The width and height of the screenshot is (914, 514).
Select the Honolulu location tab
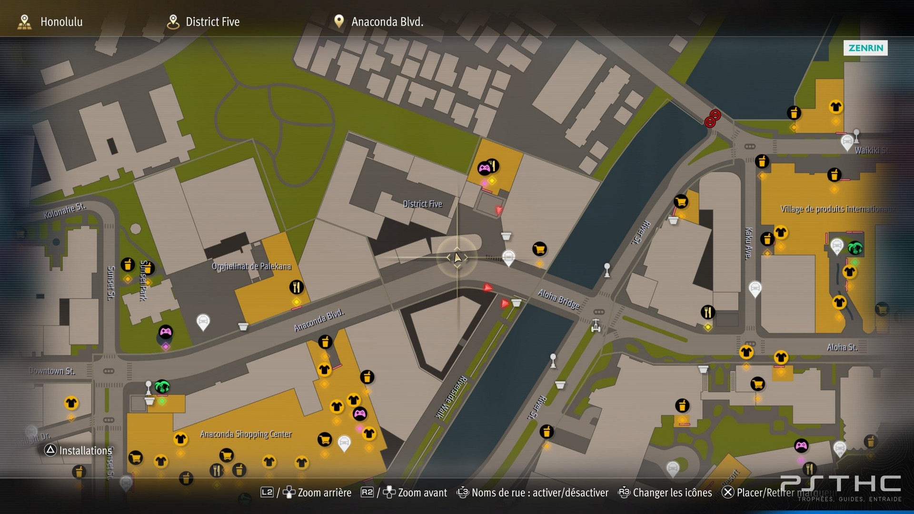pyautogui.click(x=50, y=21)
